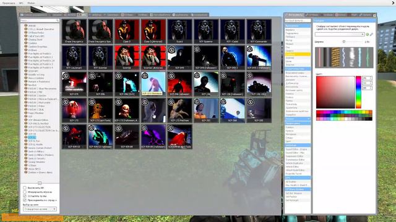Open the Слайдер tool presets dropdown

click(x=340, y=35)
